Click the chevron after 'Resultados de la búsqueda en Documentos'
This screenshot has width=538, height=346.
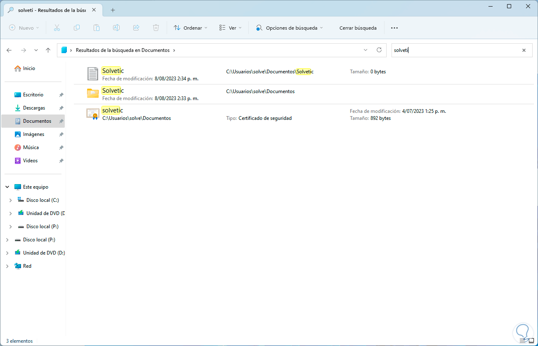point(174,50)
